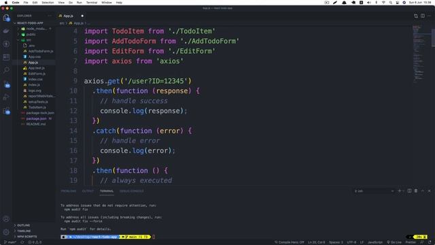Image resolution: width=435 pixels, height=245 pixels.
Task: Open the Apple menu
Action: coord(6,3)
